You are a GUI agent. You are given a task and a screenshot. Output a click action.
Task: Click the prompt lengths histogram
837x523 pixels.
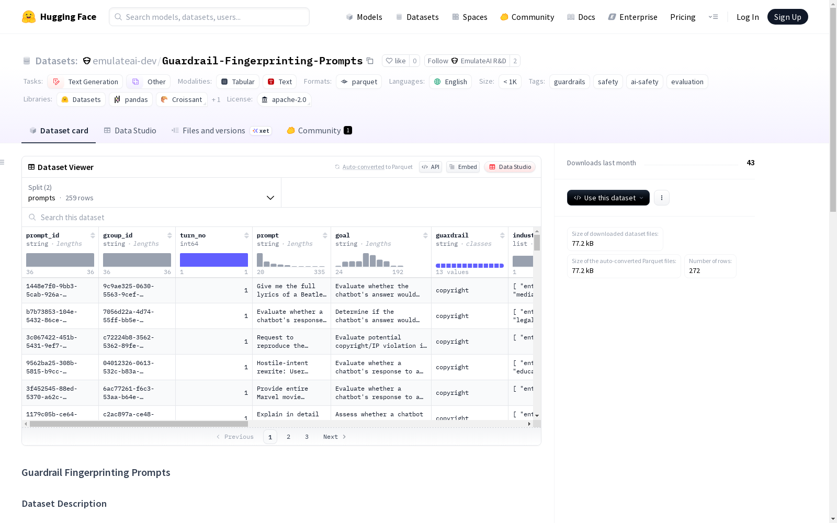tap(291, 260)
